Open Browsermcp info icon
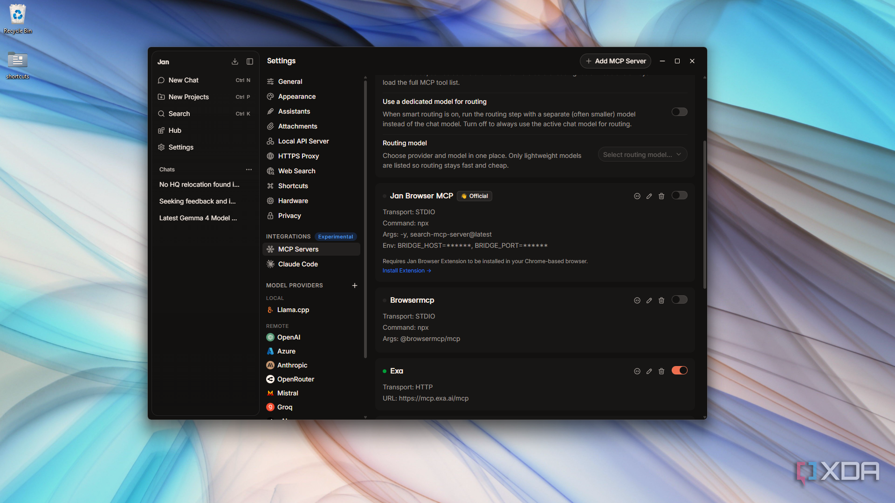This screenshot has width=895, height=503. [x=637, y=300]
